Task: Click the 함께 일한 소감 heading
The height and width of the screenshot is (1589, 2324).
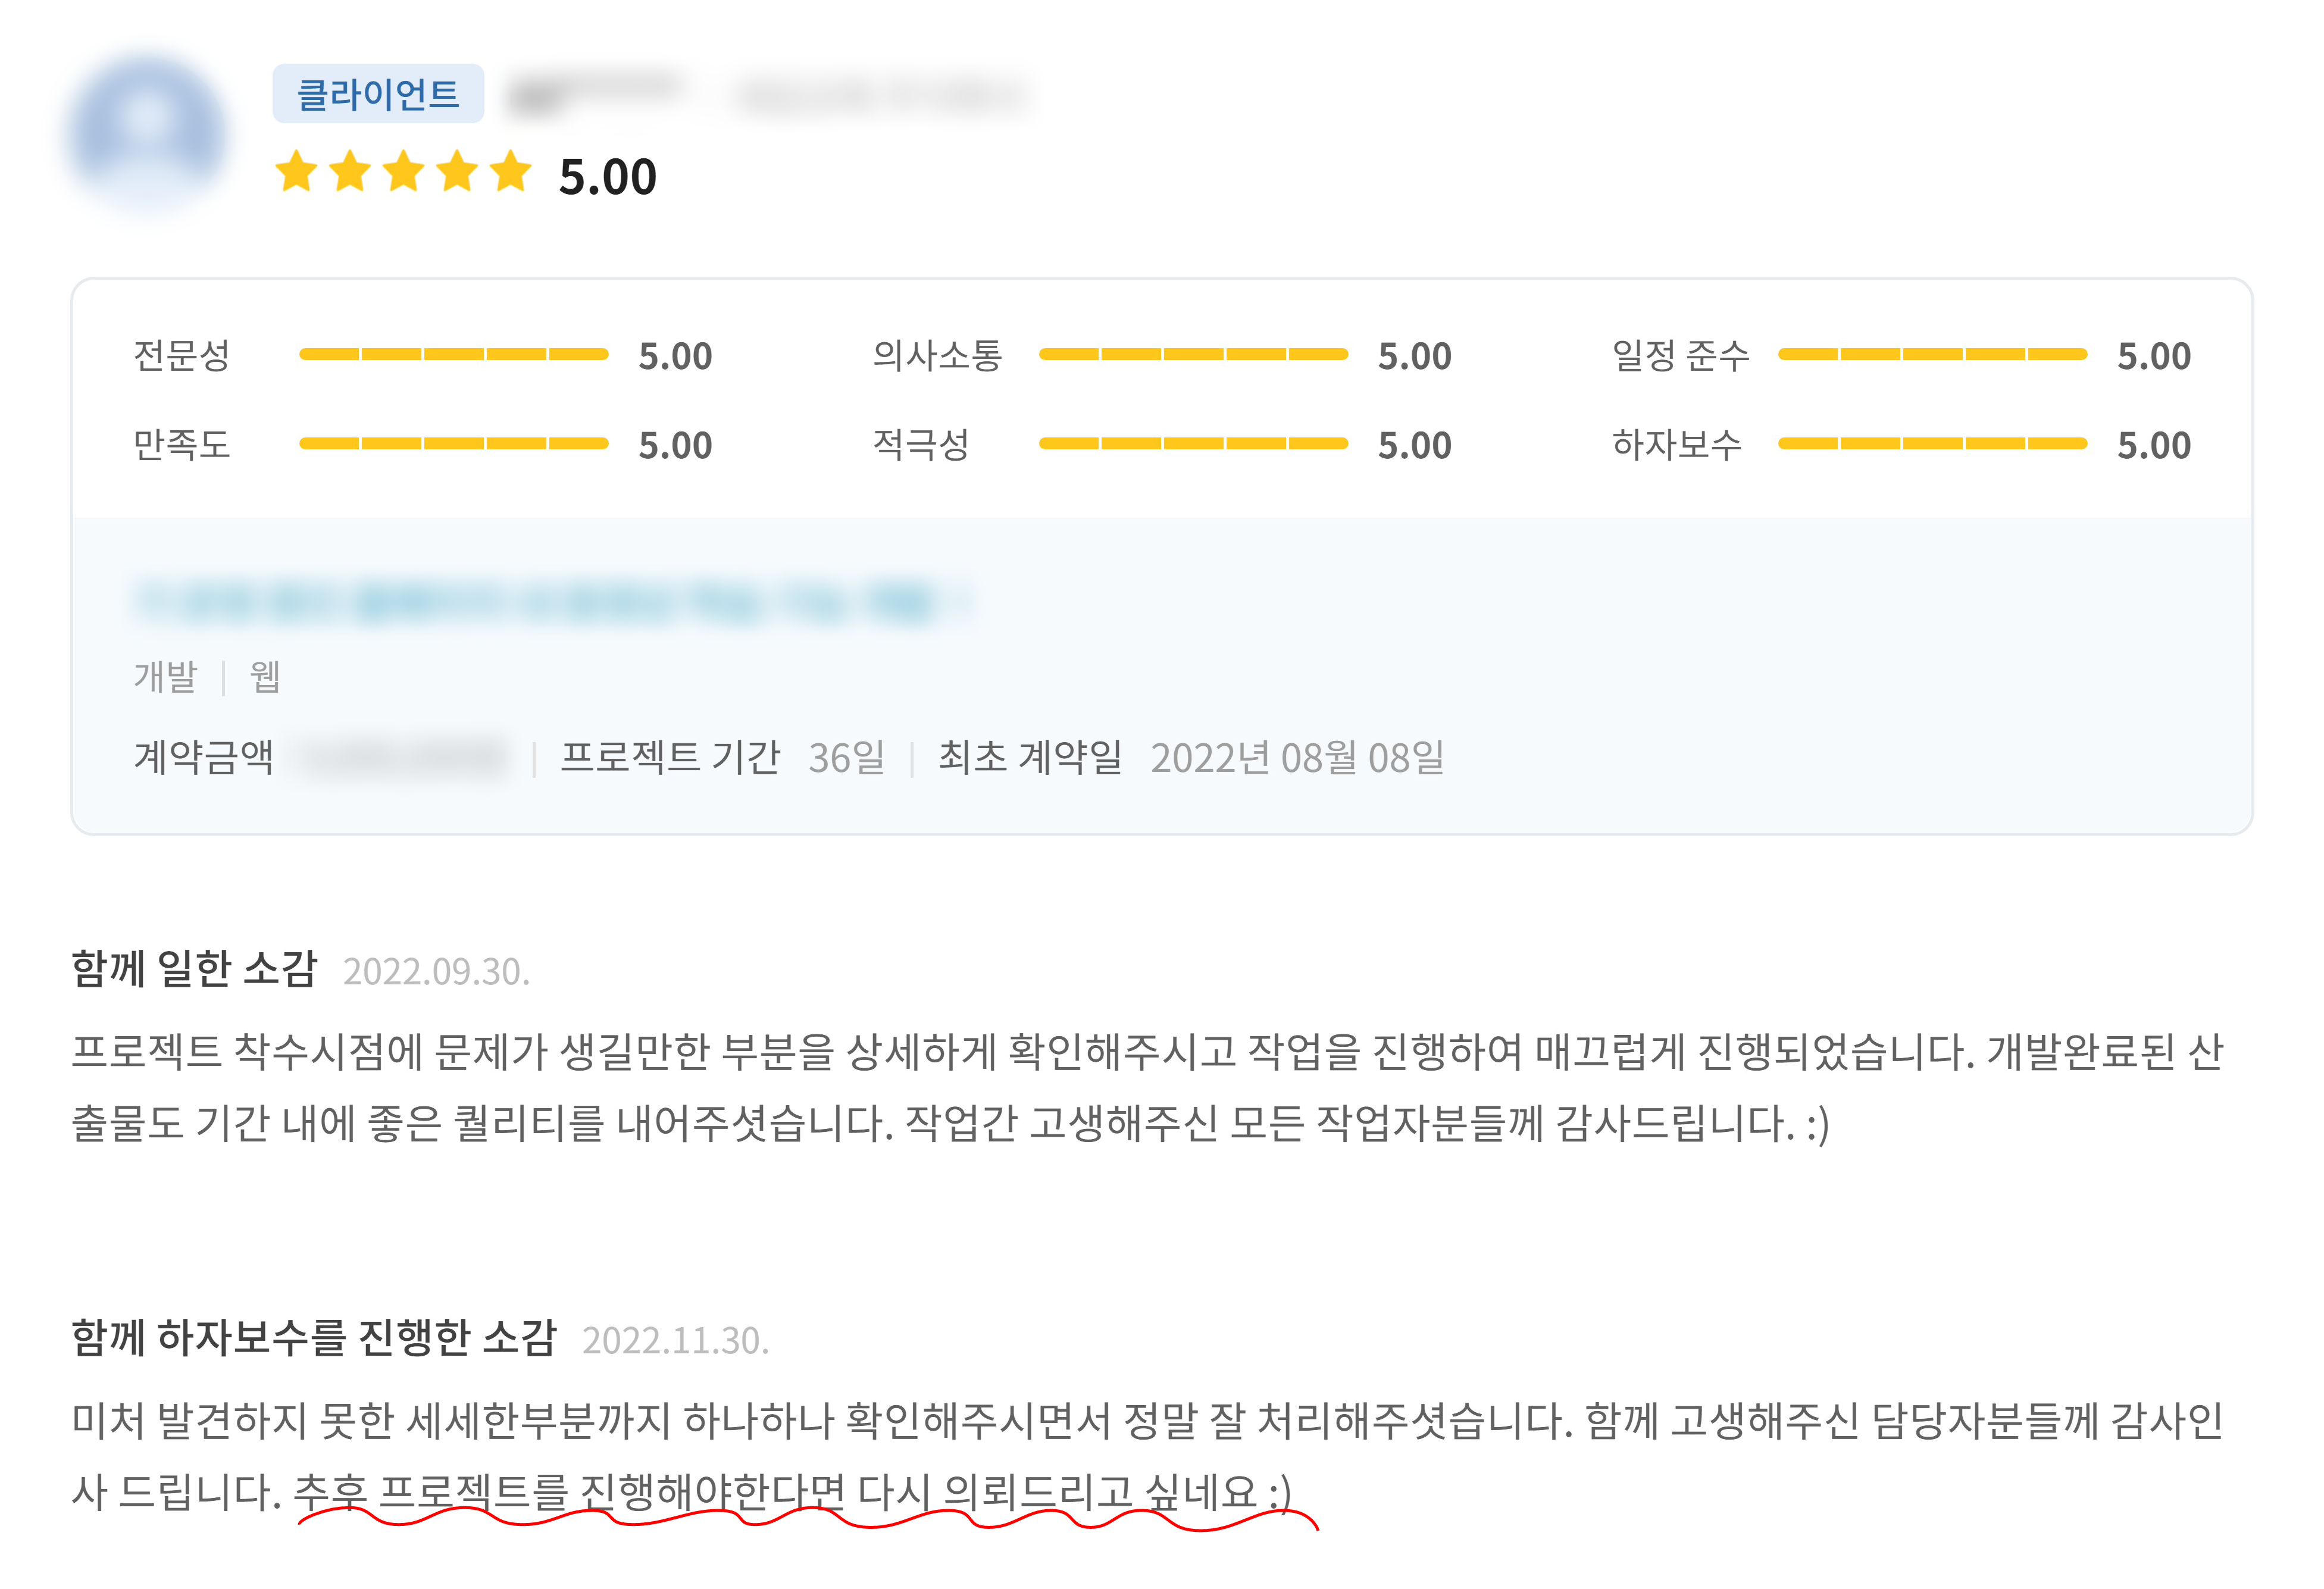Action: click(194, 968)
